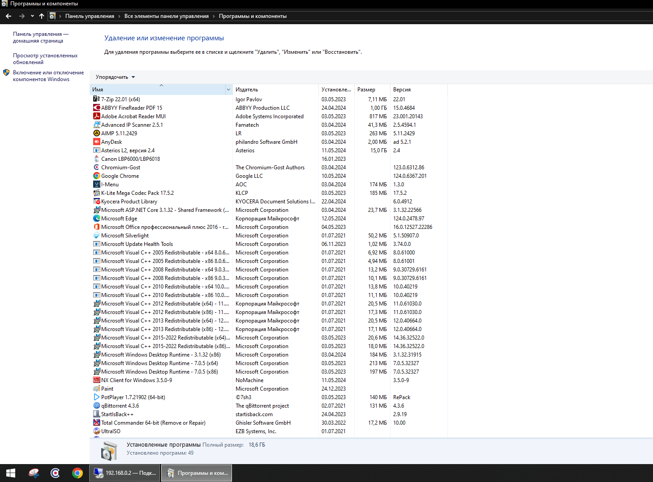Go to Панель управления домашняя страница
Viewport: 653px width, 482px height.
(x=40, y=37)
